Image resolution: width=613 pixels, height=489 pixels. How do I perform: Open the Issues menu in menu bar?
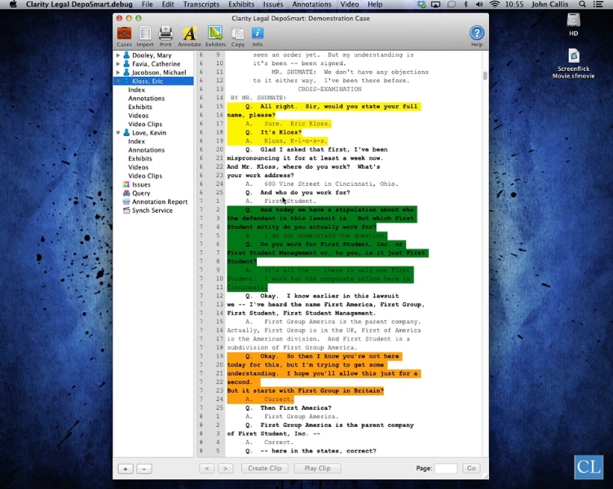point(273,4)
